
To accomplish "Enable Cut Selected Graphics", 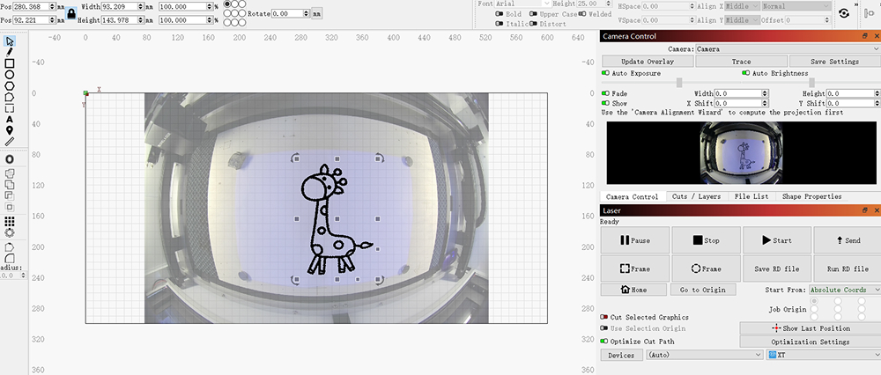I will tap(604, 317).
